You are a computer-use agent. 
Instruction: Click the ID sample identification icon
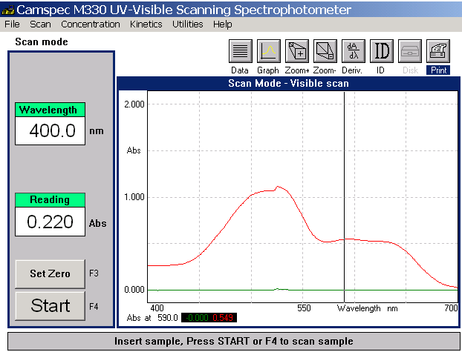pyautogui.click(x=382, y=51)
